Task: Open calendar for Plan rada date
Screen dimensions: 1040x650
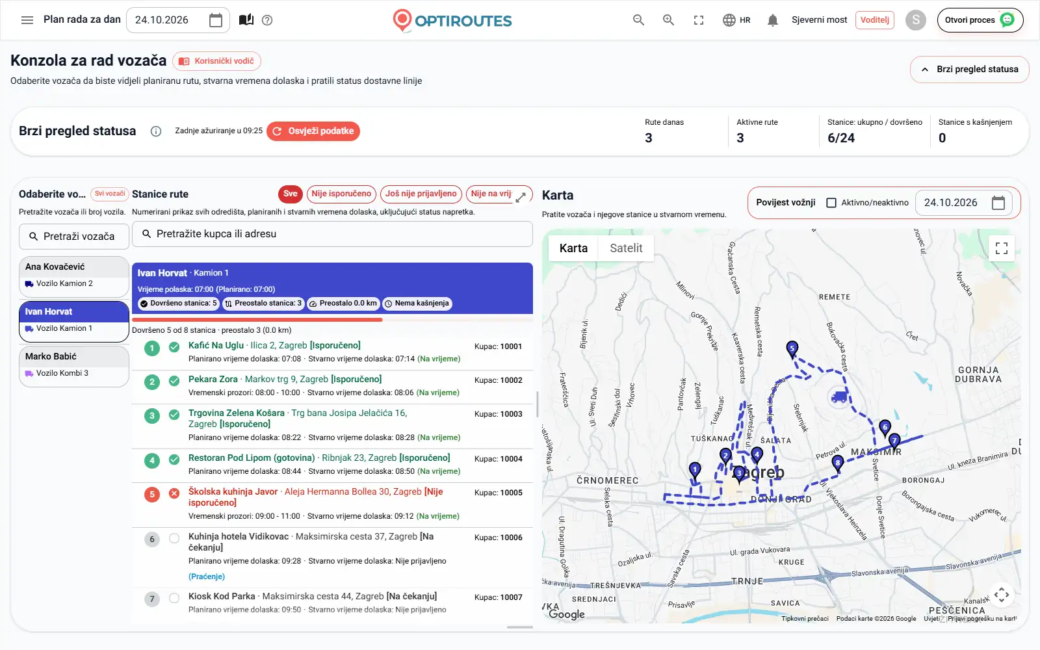Action: [216, 20]
